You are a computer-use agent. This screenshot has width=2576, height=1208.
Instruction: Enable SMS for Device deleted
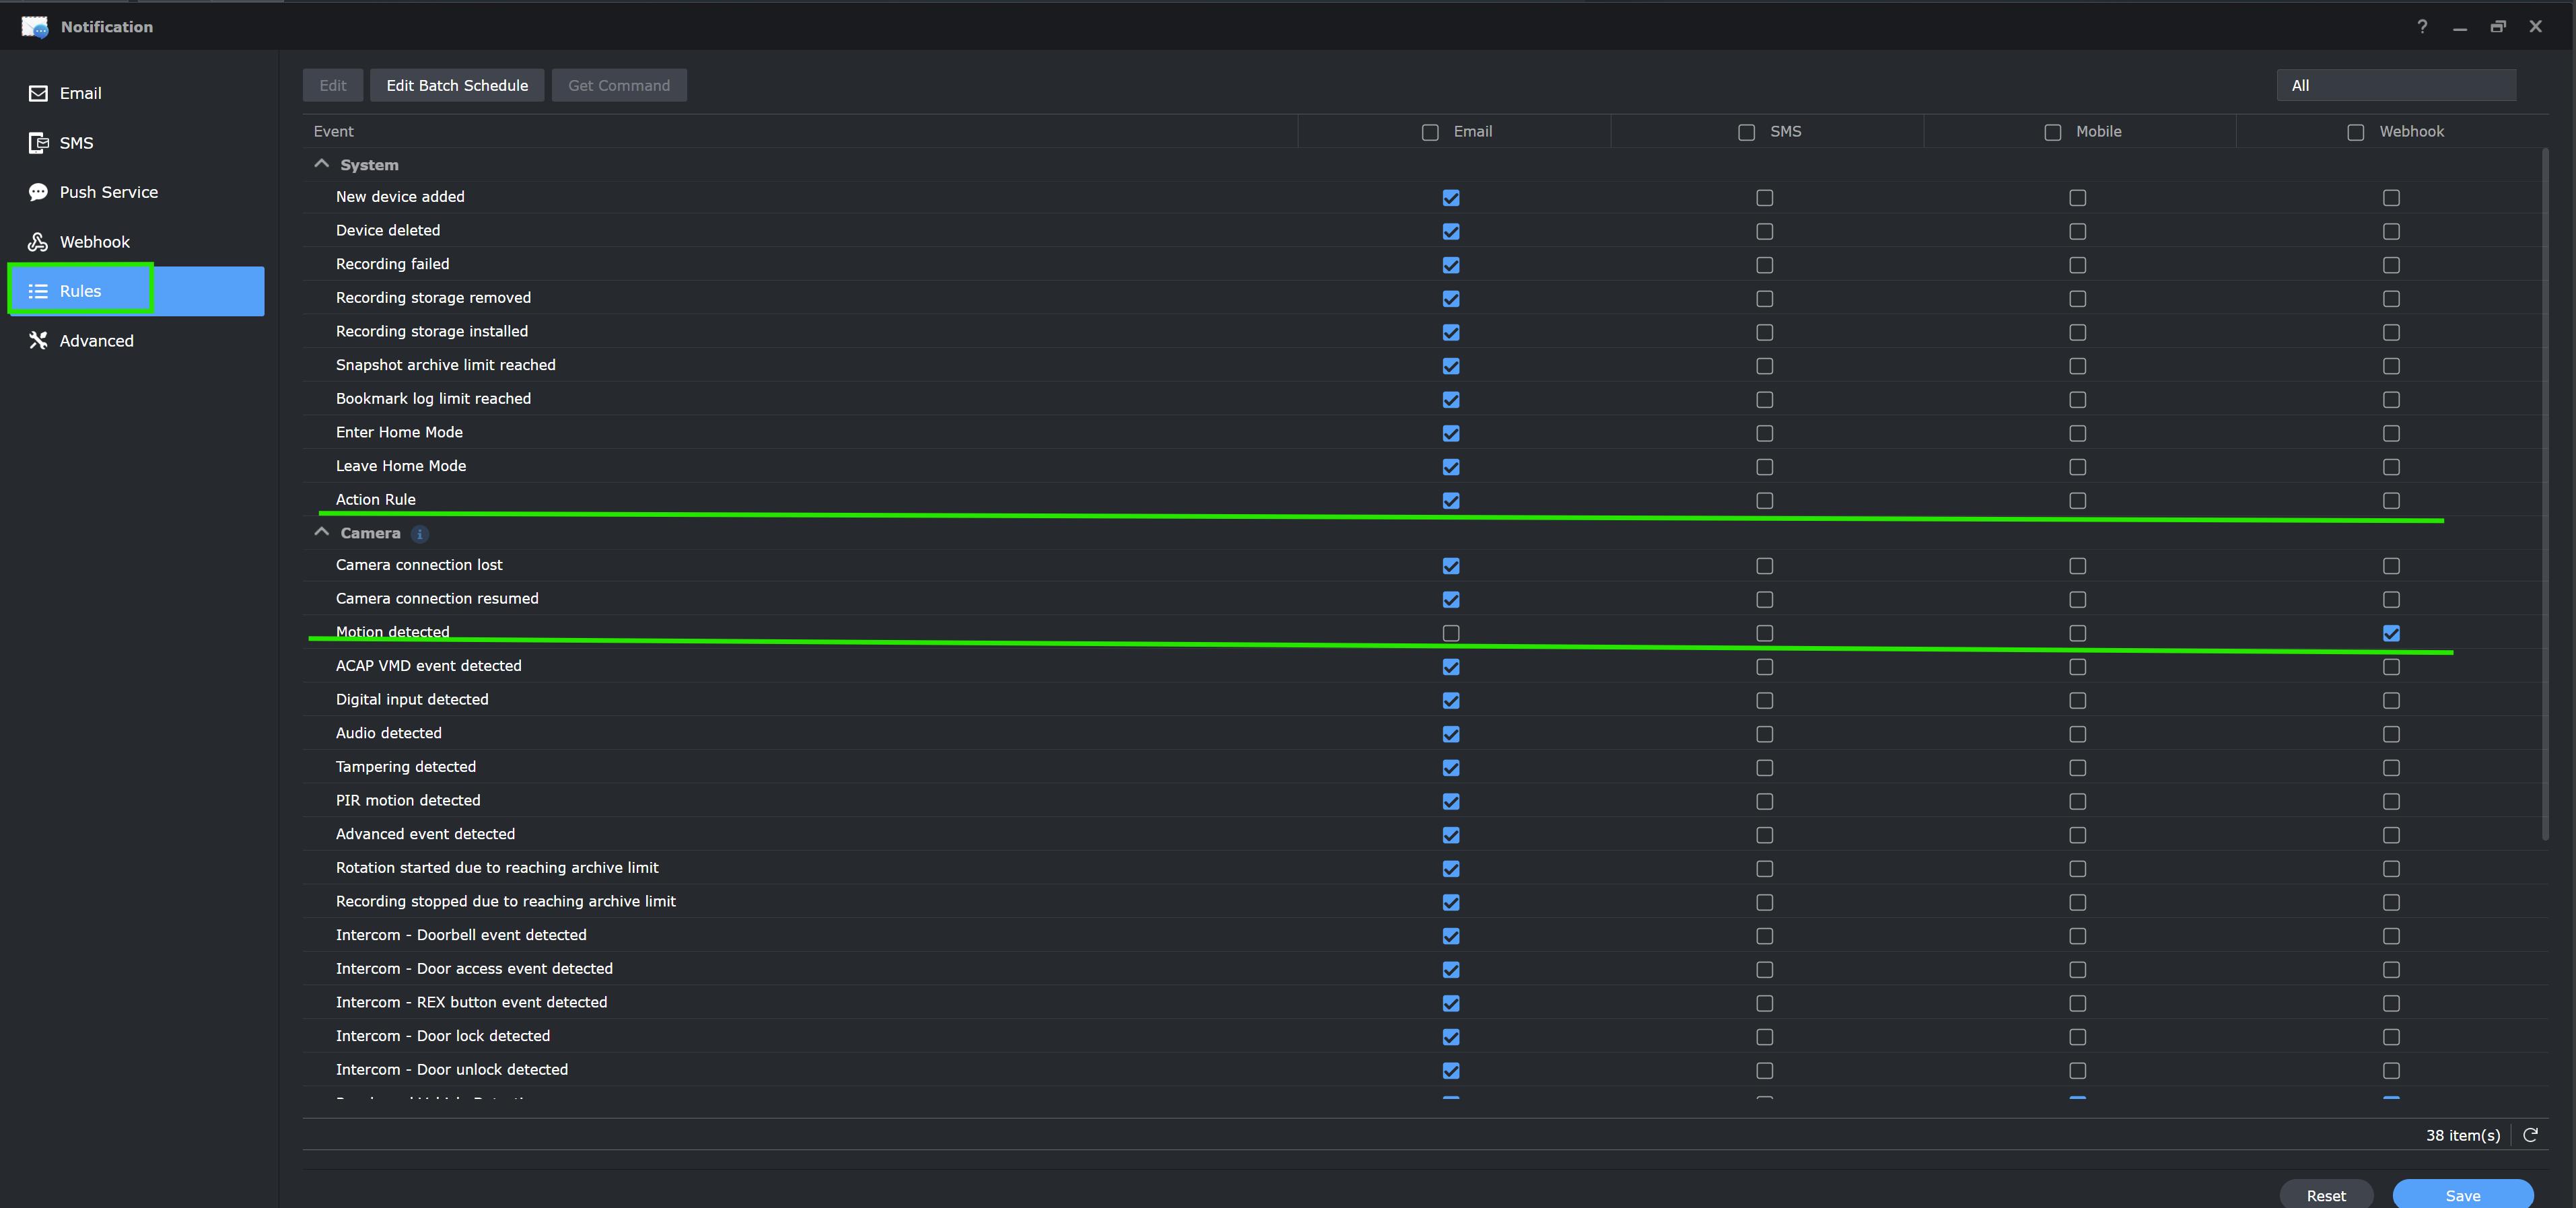[x=1764, y=231]
